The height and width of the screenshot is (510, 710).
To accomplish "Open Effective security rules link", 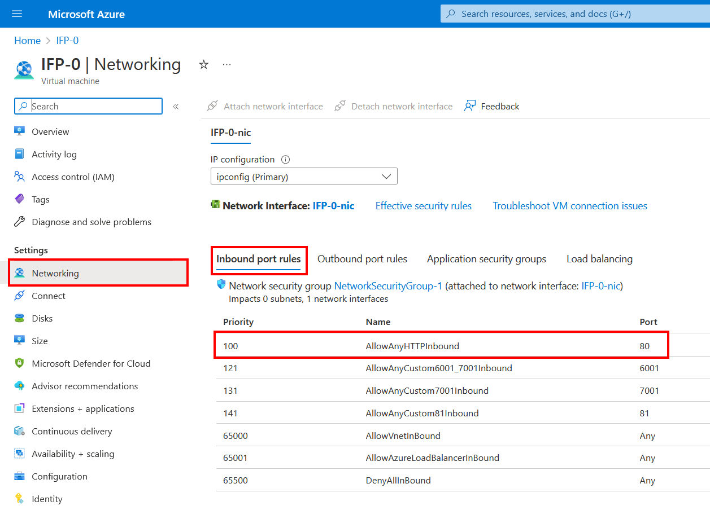I will tap(424, 206).
